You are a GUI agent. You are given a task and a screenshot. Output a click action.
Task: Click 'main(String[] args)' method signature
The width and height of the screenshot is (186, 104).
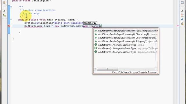point(61,20)
